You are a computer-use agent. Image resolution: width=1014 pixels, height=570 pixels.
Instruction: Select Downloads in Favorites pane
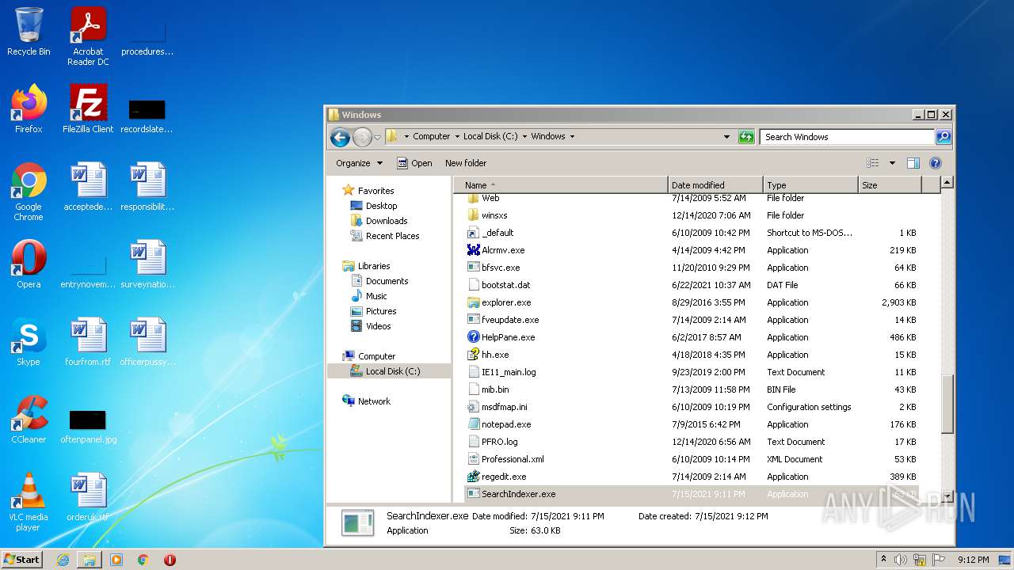(386, 221)
